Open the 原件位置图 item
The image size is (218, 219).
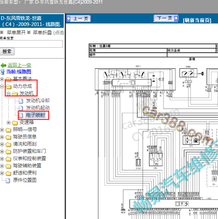(x=25, y=180)
